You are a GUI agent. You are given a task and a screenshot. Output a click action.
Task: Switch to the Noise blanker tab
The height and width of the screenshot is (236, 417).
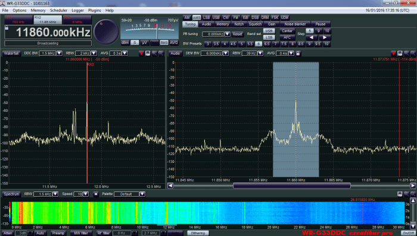click(x=295, y=24)
